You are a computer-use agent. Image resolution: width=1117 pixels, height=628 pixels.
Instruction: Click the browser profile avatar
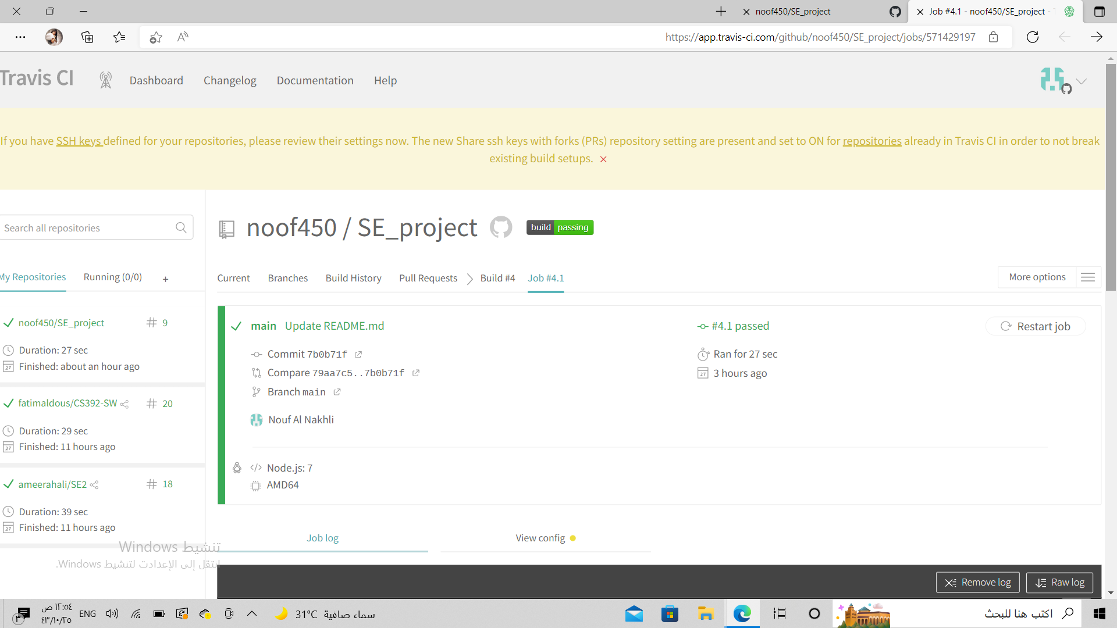coord(54,37)
